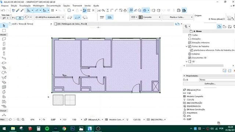Select the Marquee tool in the toolbox

[x=4, y=30]
